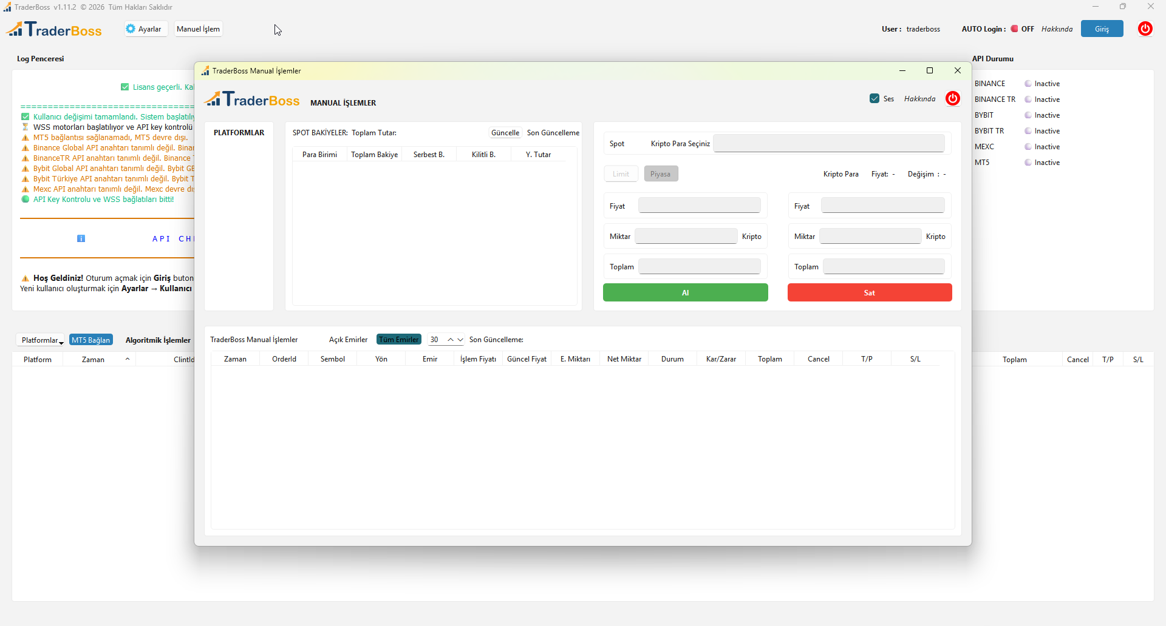The height and width of the screenshot is (626, 1166).
Task: Click warning icon on MT5 bağlantısı log line
Action: [25, 138]
